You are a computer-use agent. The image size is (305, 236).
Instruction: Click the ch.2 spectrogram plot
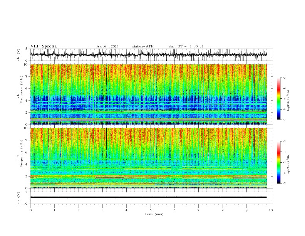click(x=148, y=158)
